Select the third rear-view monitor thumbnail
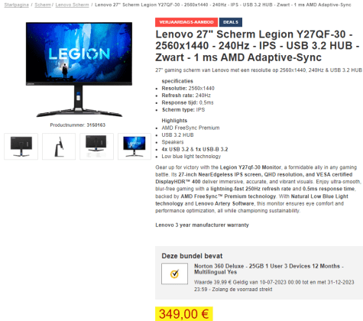 [x=96, y=147]
